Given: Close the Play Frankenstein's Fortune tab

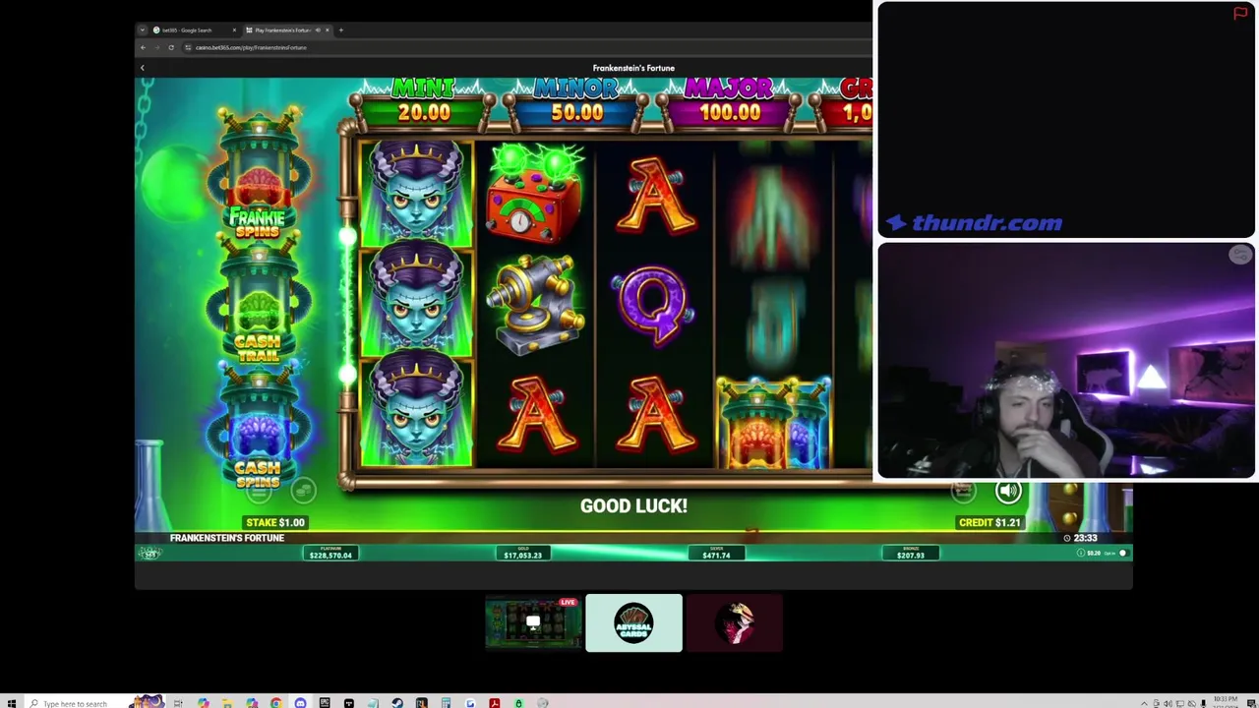Looking at the screenshot, I should pos(328,29).
